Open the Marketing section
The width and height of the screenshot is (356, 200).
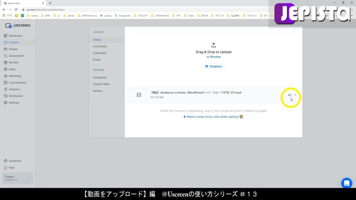13,76
